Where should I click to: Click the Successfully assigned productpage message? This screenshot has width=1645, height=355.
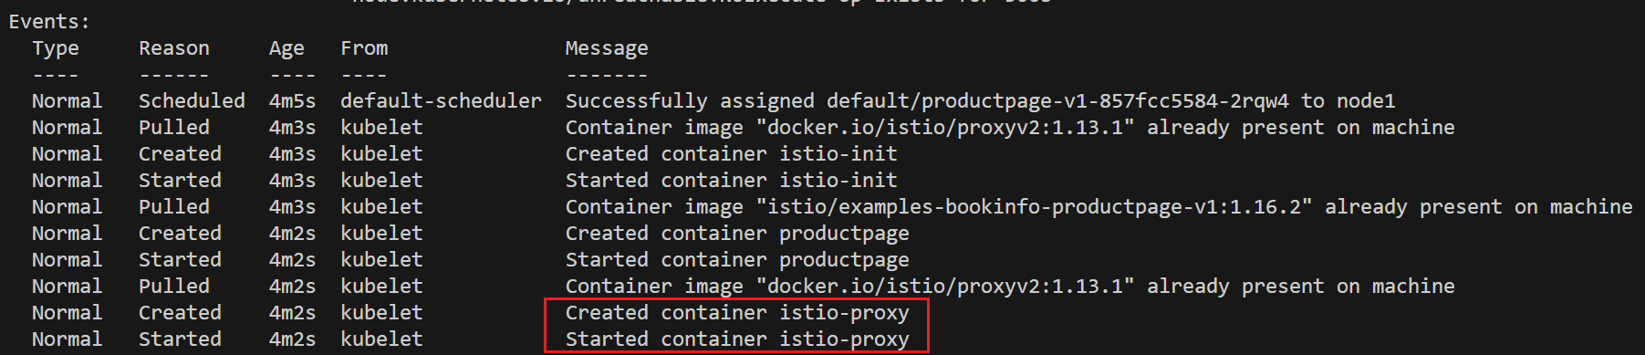tap(980, 101)
